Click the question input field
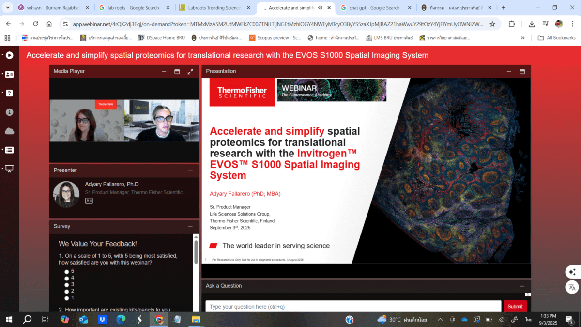581x327 pixels. pos(353,306)
